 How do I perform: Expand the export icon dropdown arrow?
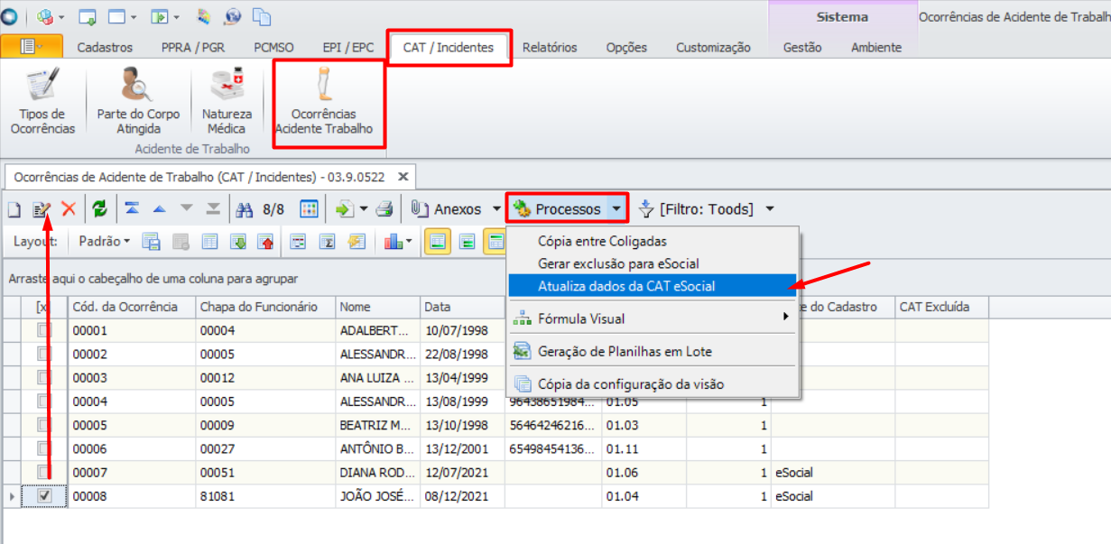point(363,209)
